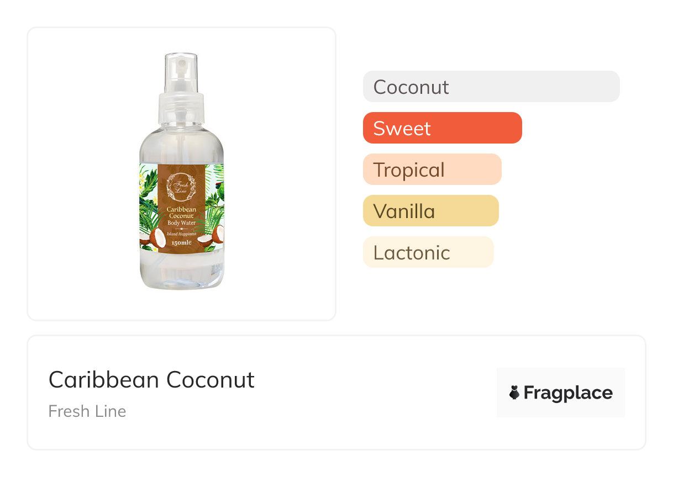Select the Coconut accord bar
The image size is (673, 477).
coord(491,87)
